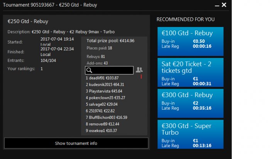Open the Sat €20 Ticket tournament tile
Screen dimensions: 270x159
point(191,72)
